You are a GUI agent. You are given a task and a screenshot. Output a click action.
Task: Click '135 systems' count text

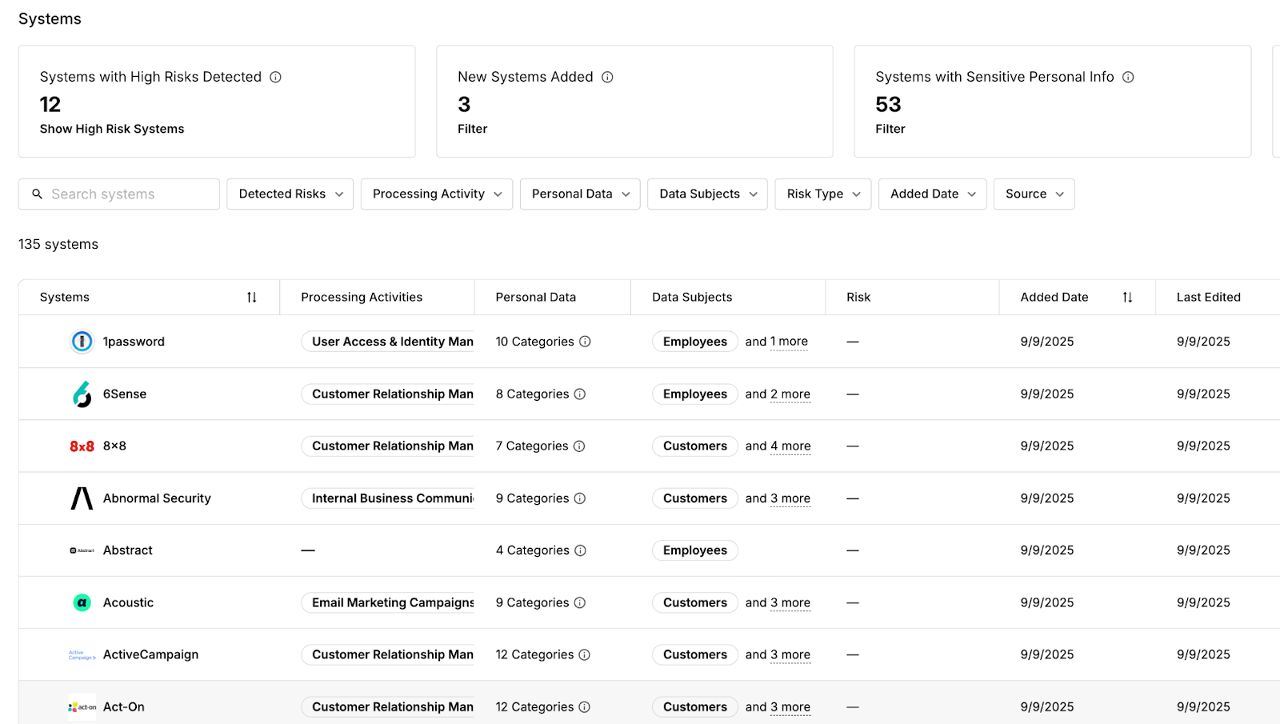pyautogui.click(x=58, y=244)
